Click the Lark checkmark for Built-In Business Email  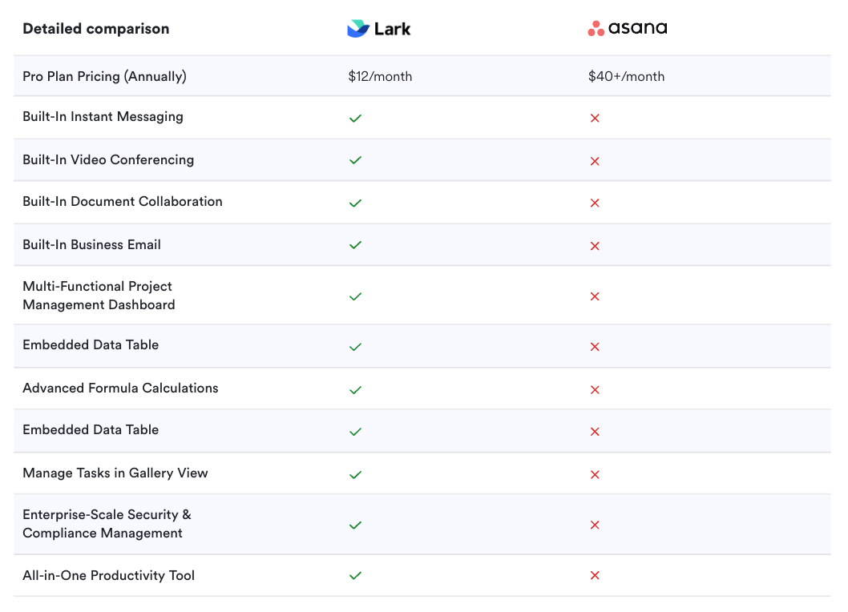point(355,245)
